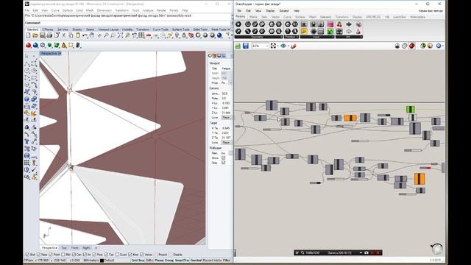
Task: Toggle the Point osnap checkbox
Action: pyautogui.click(x=51, y=255)
